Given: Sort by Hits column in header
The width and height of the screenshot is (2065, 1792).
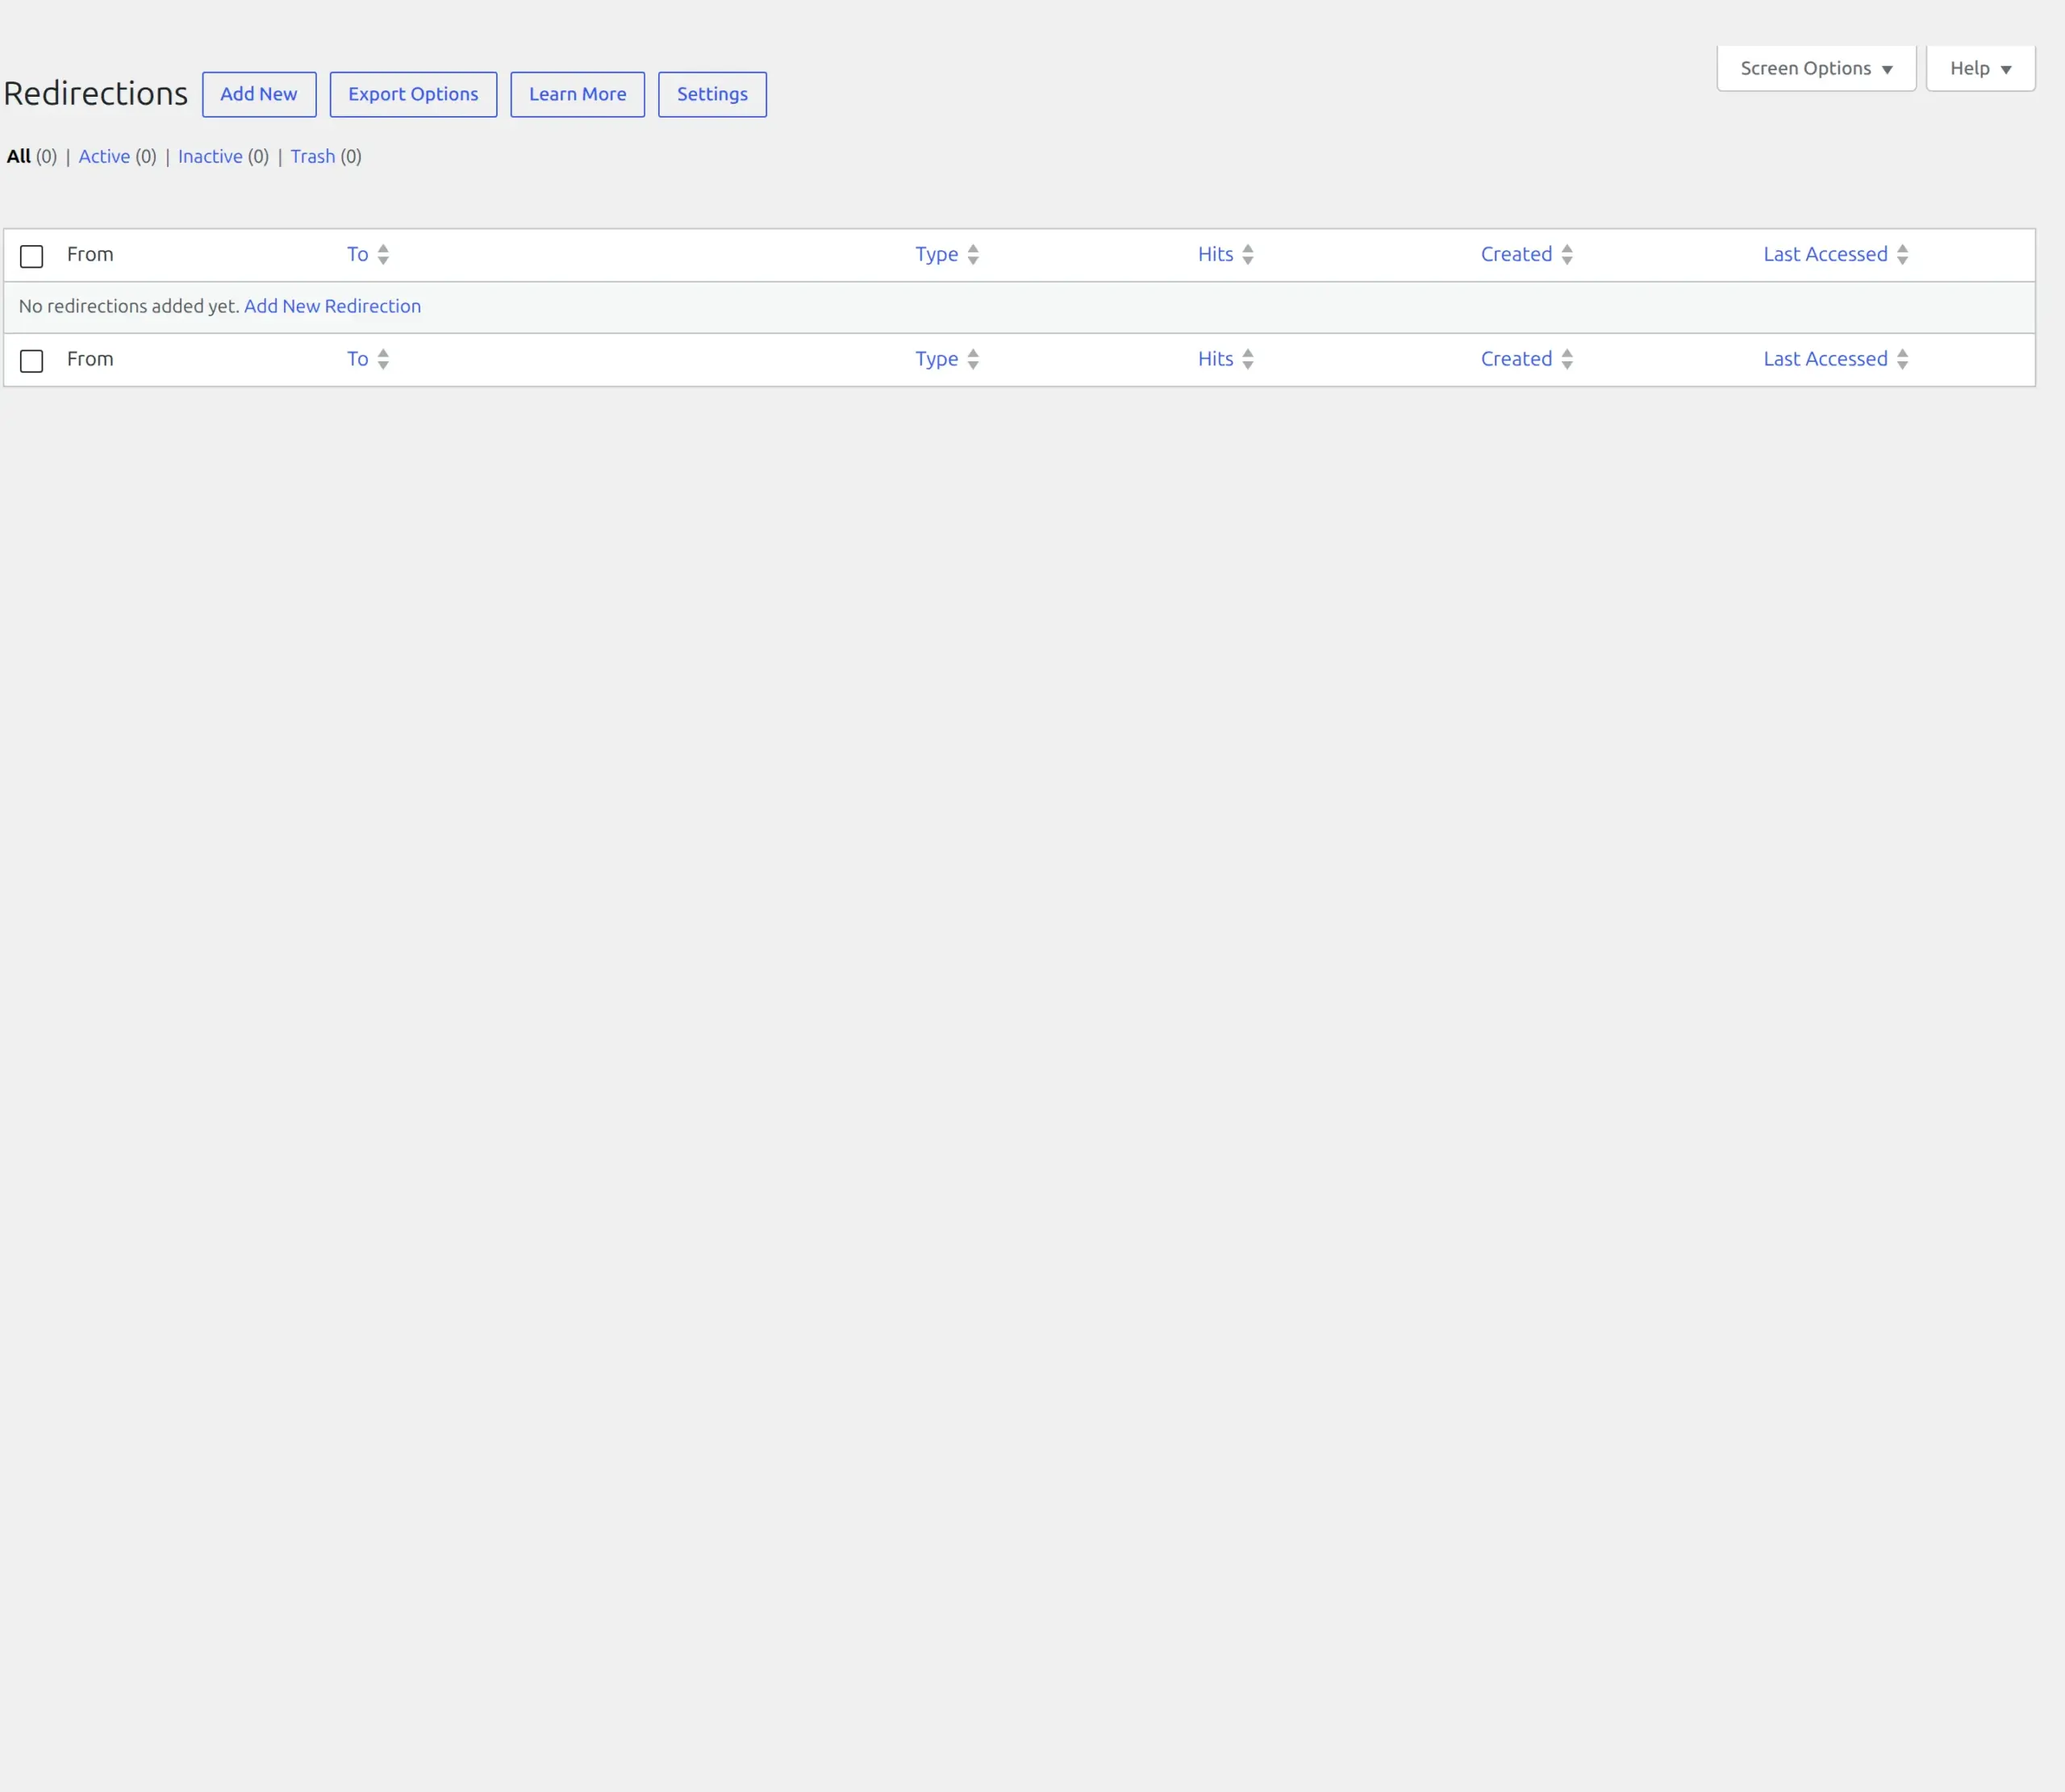Looking at the screenshot, I should [1215, 254].
